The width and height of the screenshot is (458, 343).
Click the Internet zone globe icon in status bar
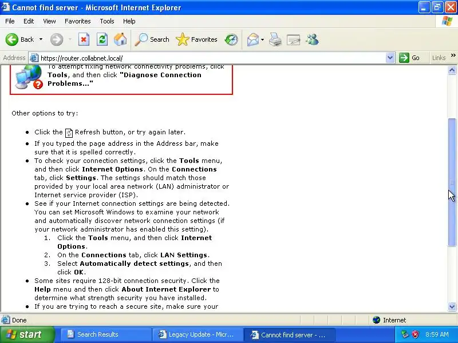point(376,320)
